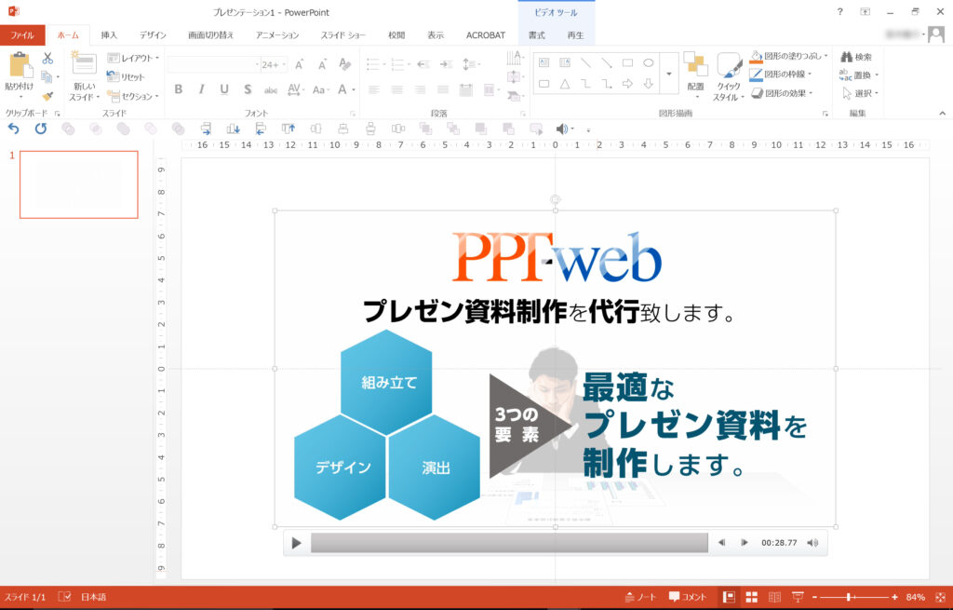Click the New Slide icon

click(x=84, y=66)
